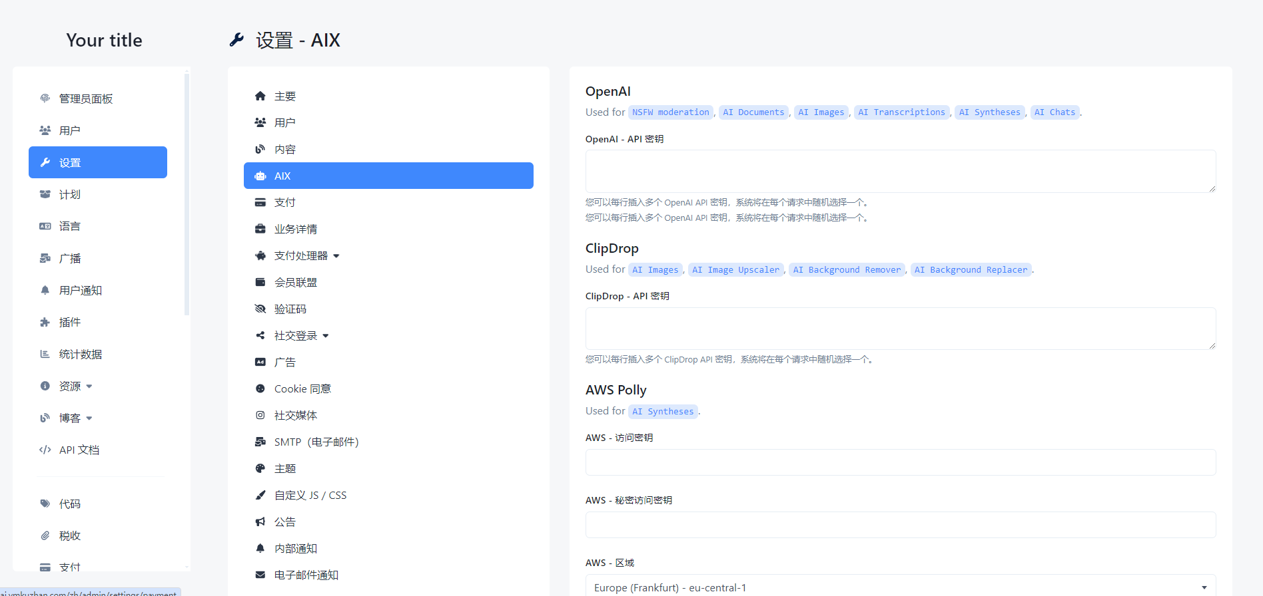Click the AI Images tag under ClipDrop
The image size is (1263, 596).
click(655, 270)
